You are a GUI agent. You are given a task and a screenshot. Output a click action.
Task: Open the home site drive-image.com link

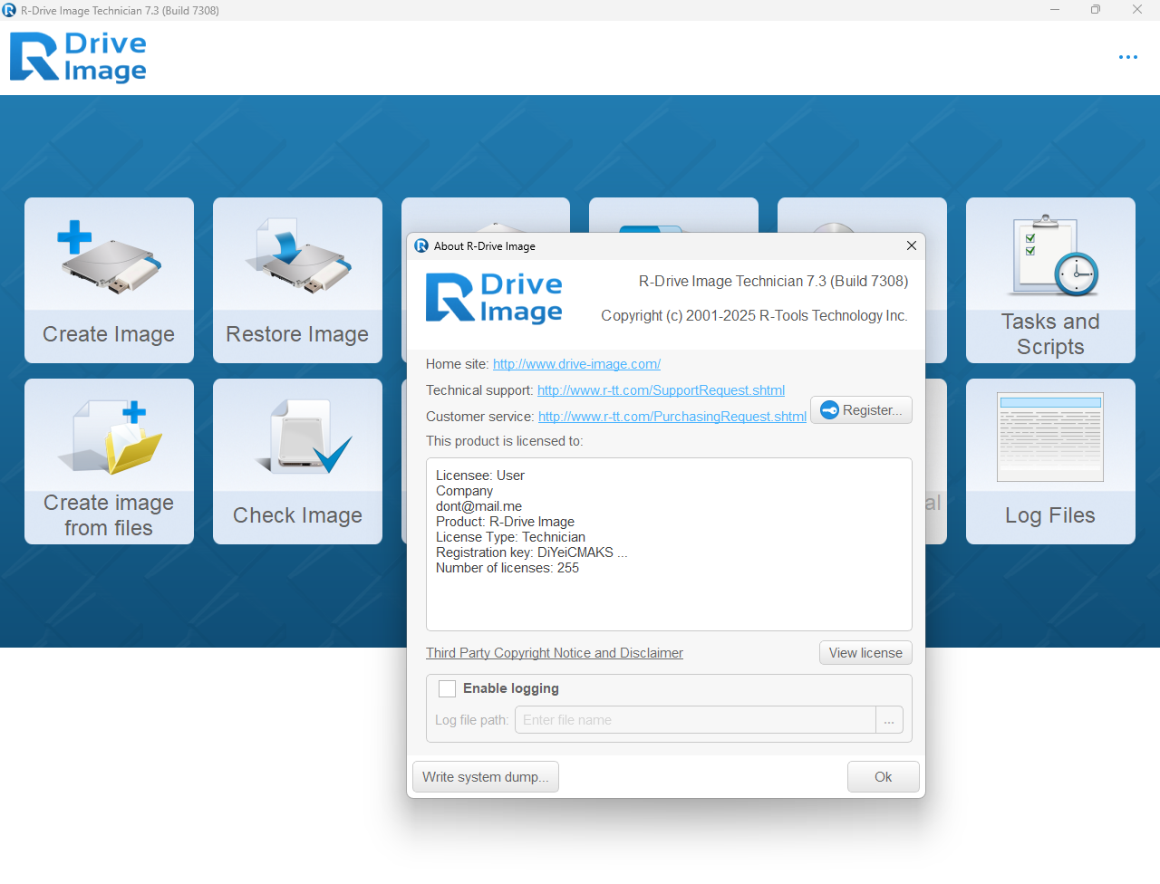tap(576, 364)
